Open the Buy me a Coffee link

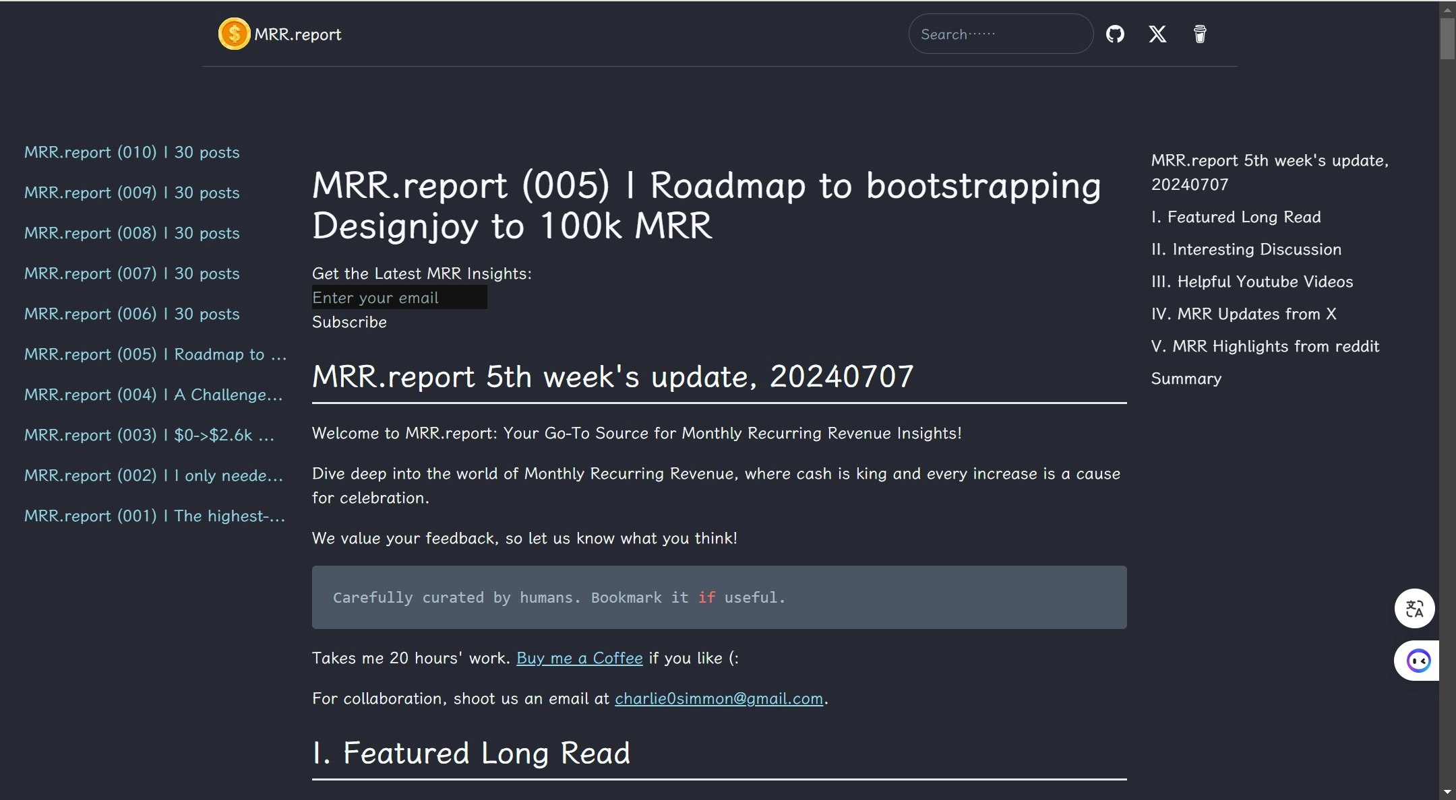(x=579, y=658)
